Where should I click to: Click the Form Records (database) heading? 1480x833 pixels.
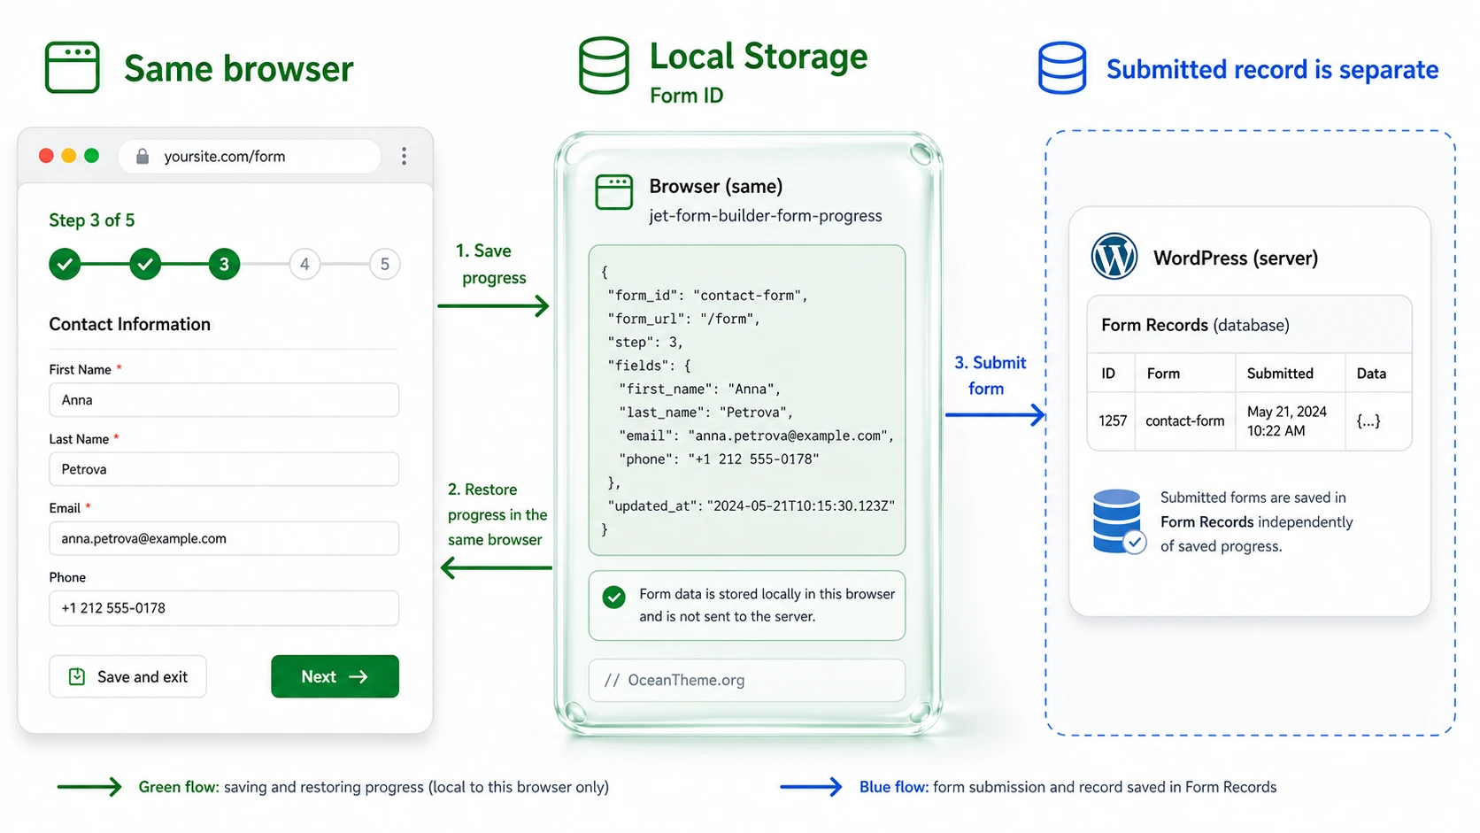[1195, 325]
